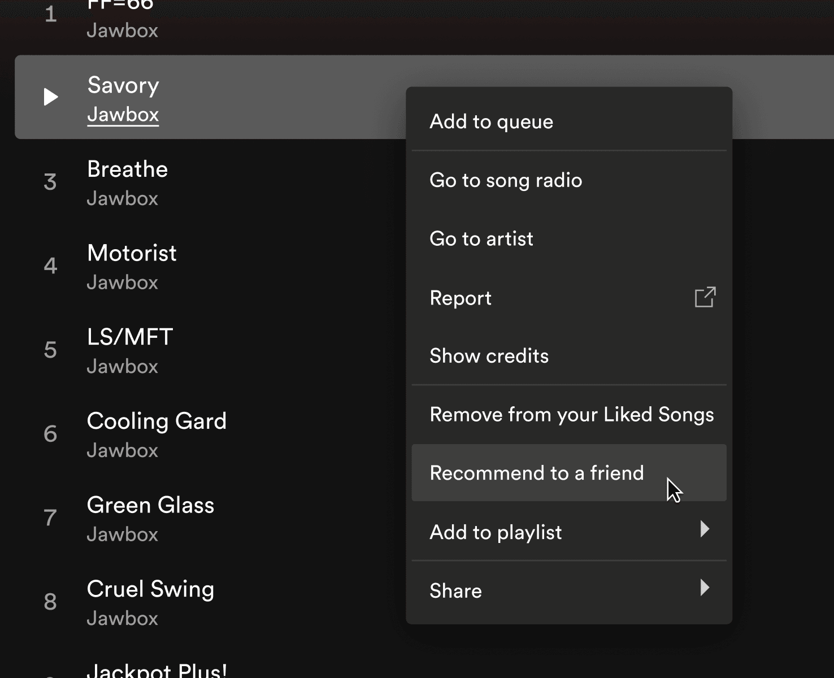Select the song "Cruel Swing"
This screenshot has width=834, height=678.
click(x=150, y=588)
